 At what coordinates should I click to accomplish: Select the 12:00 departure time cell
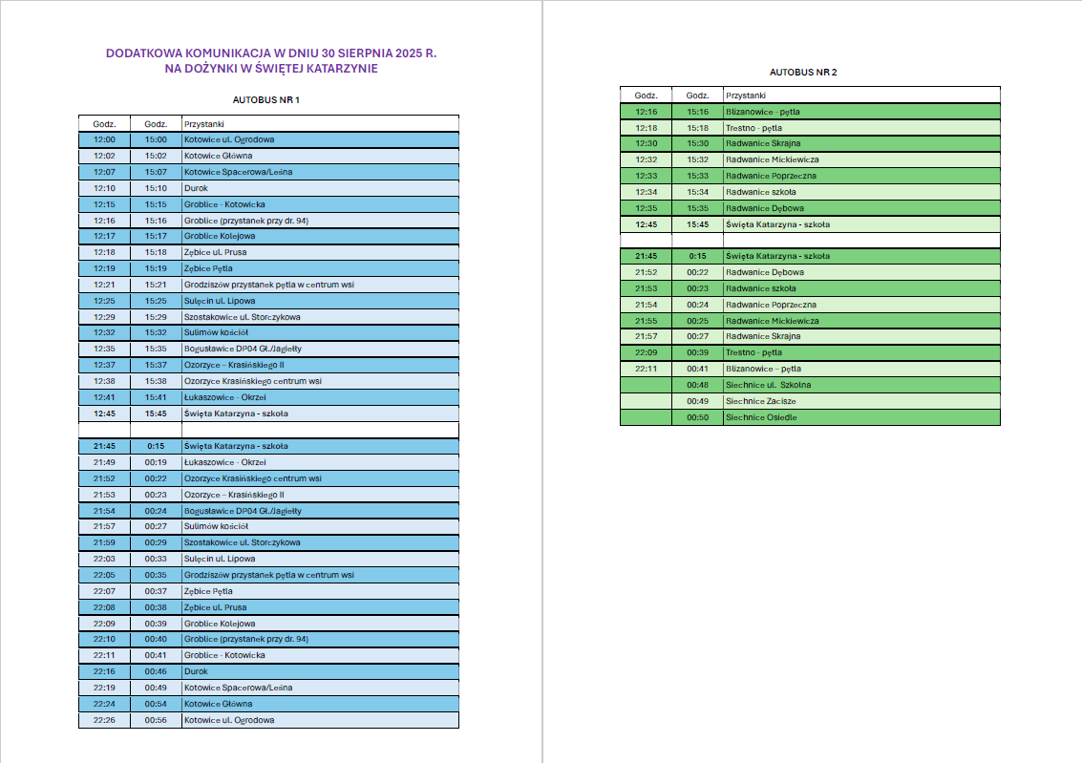tap(104, 139)
